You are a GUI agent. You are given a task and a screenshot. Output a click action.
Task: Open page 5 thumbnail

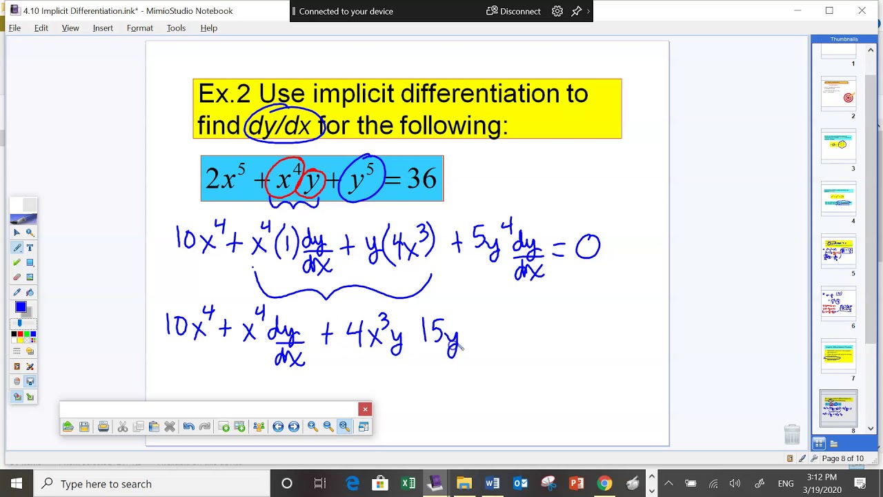click(839, 251)
